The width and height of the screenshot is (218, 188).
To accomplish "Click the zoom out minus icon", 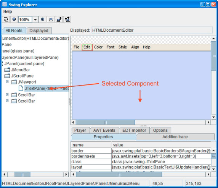I will pos(14,19).
